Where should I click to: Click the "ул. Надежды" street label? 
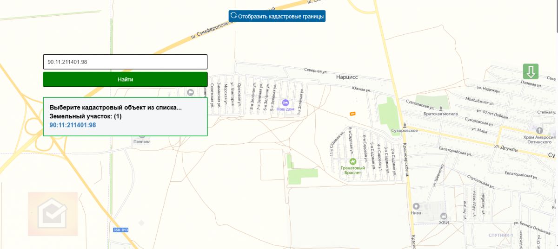488,89
